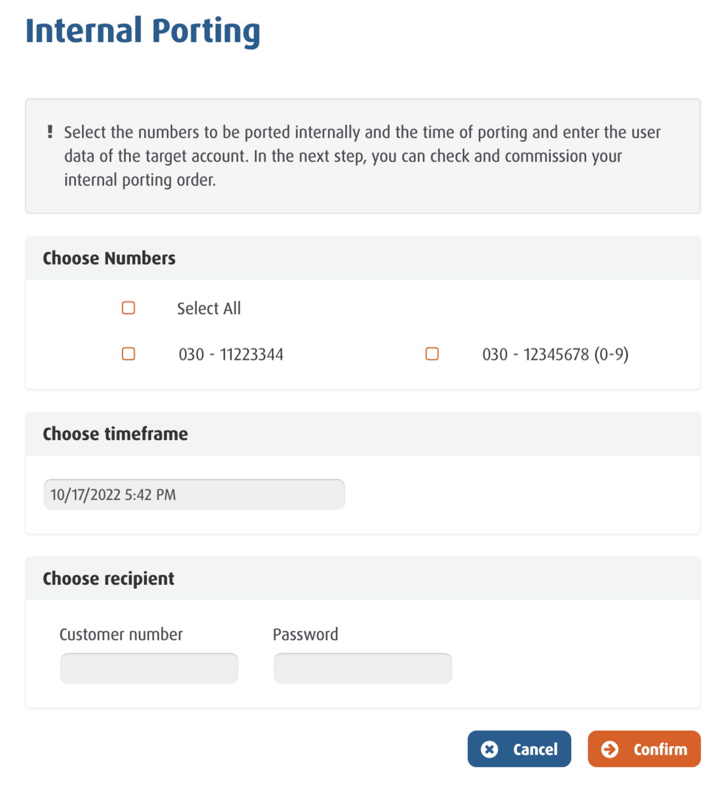Click the arrow circle icon in Confirm

[610, 749]
